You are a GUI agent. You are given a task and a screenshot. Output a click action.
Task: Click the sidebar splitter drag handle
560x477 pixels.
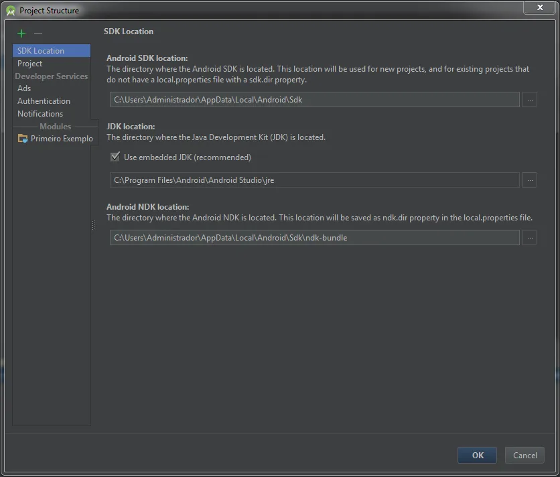93,226
